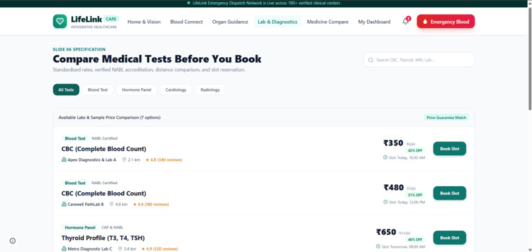Click the ₹350 price
Viewport: 532px width, 252px height.
(393, 143)
